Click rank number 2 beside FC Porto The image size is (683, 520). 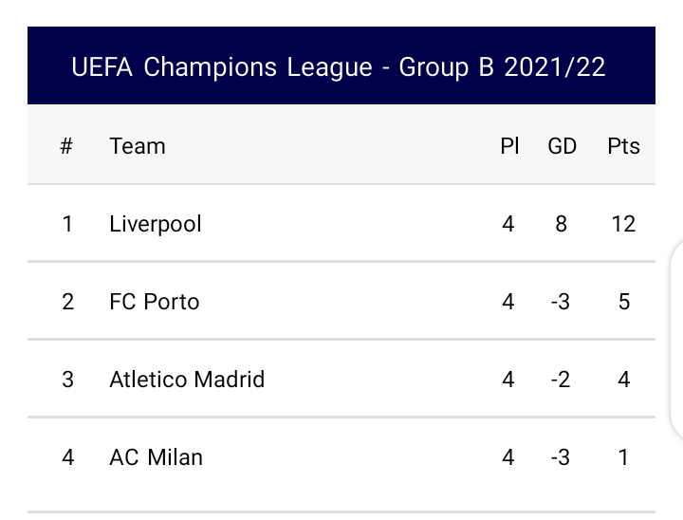click(68, 302)
